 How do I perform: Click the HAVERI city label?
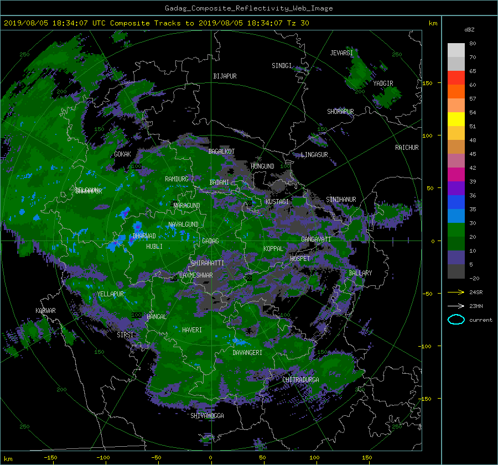tap(192, 330)
